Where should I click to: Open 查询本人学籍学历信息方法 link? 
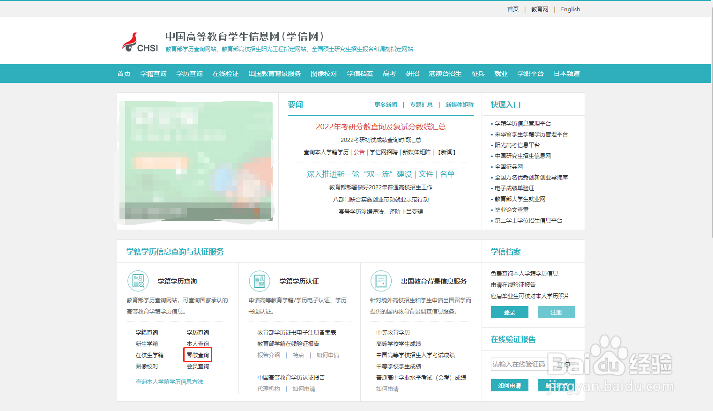[x=169, y=382]
